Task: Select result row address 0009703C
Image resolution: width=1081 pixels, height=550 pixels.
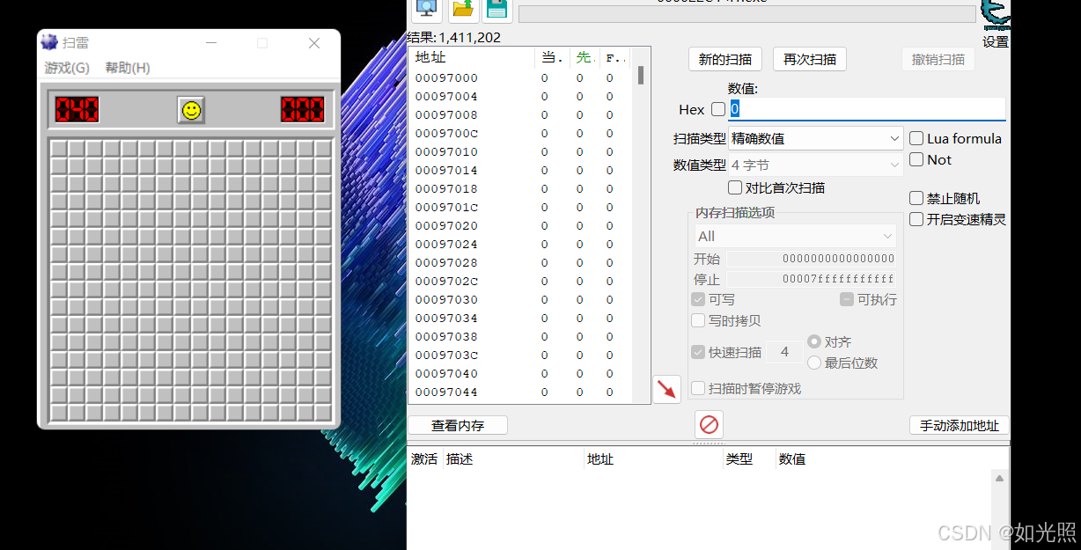Action: [x=521, y=355]
